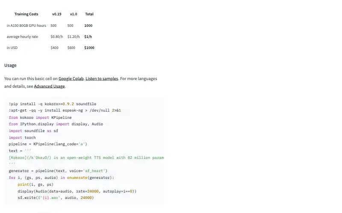Click the $600 cell
Image resolution: width=342 pixels, height=213 pixels.
tap(71, 48)
